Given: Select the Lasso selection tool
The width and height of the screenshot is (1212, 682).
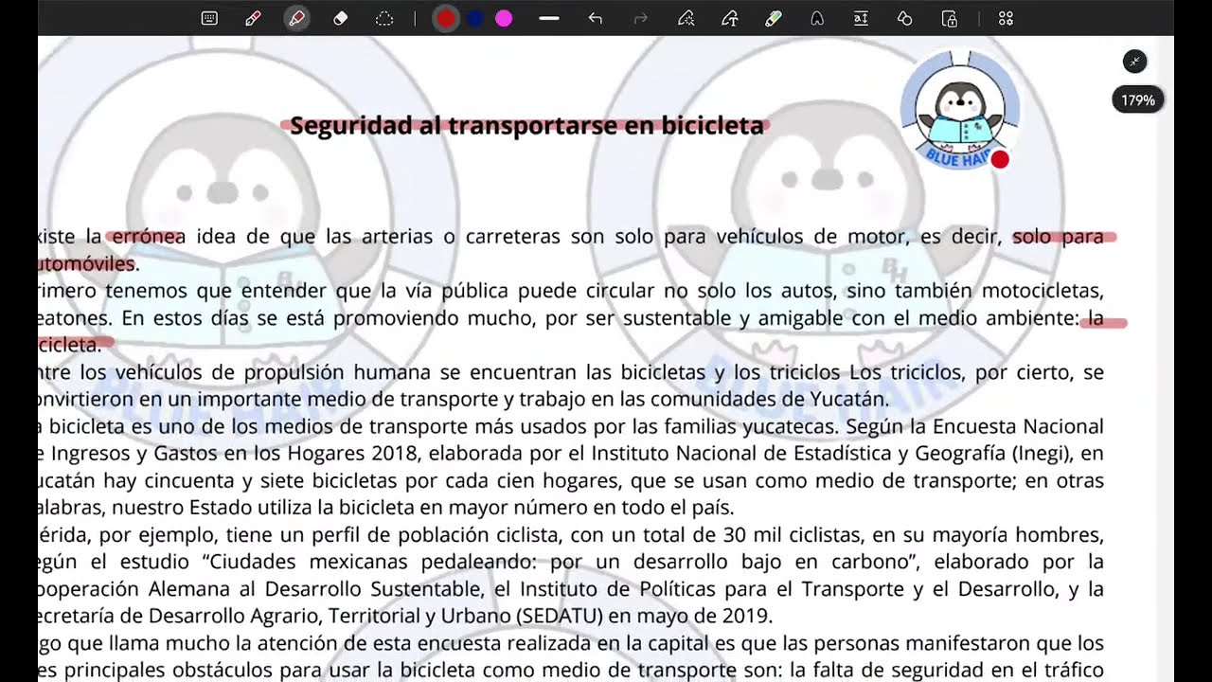Looking at the screenshot, I should [384, 18].
